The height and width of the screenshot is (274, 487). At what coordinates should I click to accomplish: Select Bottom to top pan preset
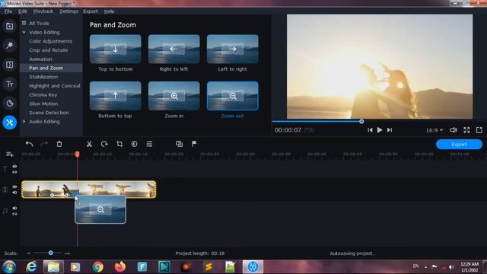pyautogui.click(x=115, y=96)
